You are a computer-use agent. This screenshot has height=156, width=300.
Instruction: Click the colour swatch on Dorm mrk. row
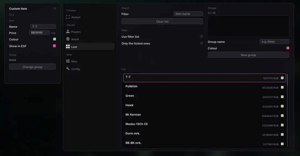(x=282, y=134)
